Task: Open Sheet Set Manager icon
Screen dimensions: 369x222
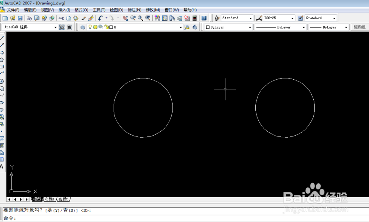Action: pos(180,18)
